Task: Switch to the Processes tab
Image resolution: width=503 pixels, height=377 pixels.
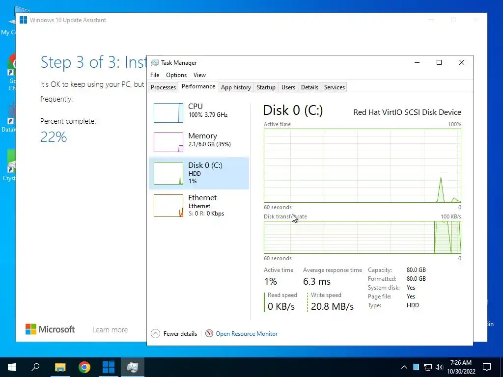Action: point(163,87)
